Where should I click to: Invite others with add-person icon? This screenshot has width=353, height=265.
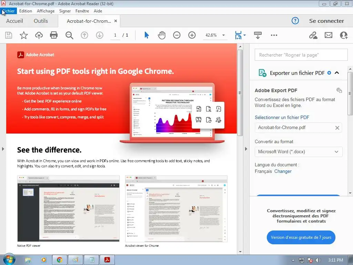344,35
